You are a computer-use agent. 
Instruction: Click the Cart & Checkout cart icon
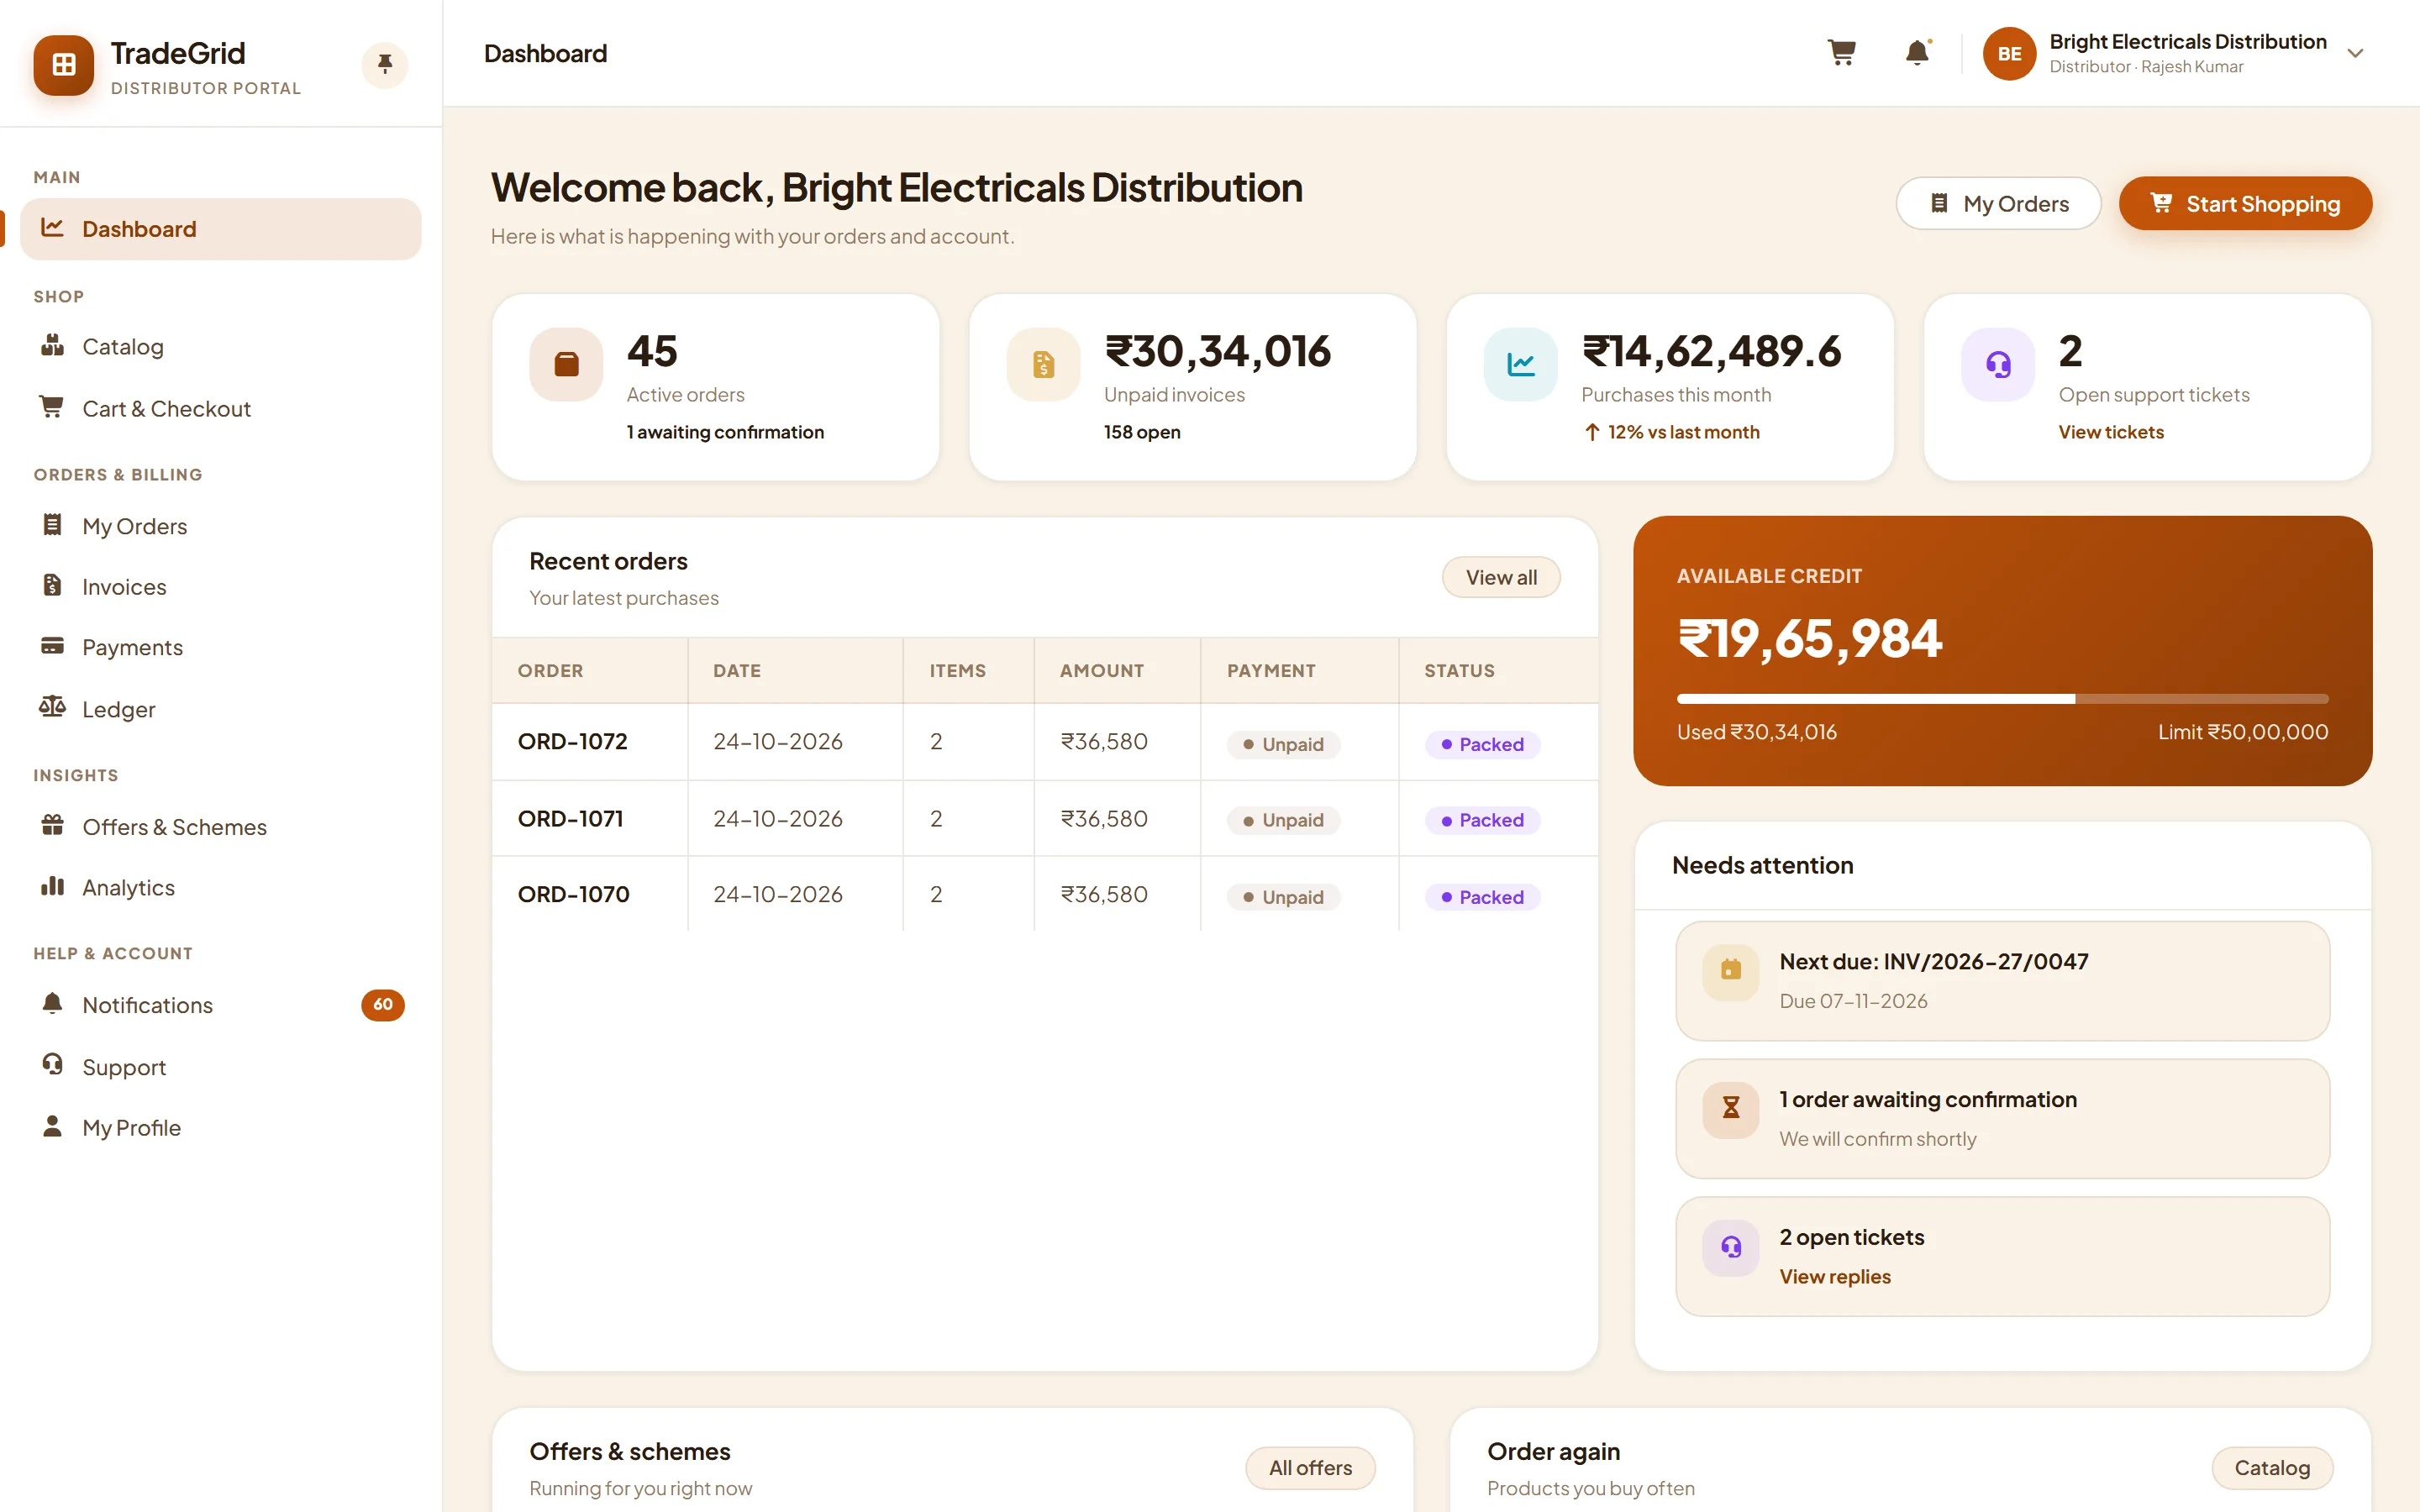point(52,406)
